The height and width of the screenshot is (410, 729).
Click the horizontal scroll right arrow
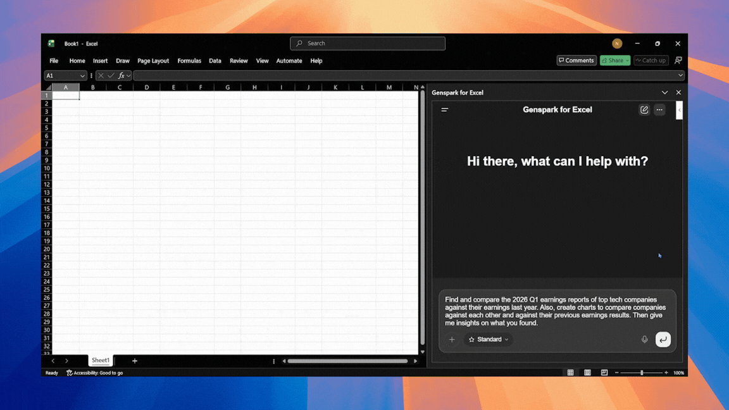415,361
